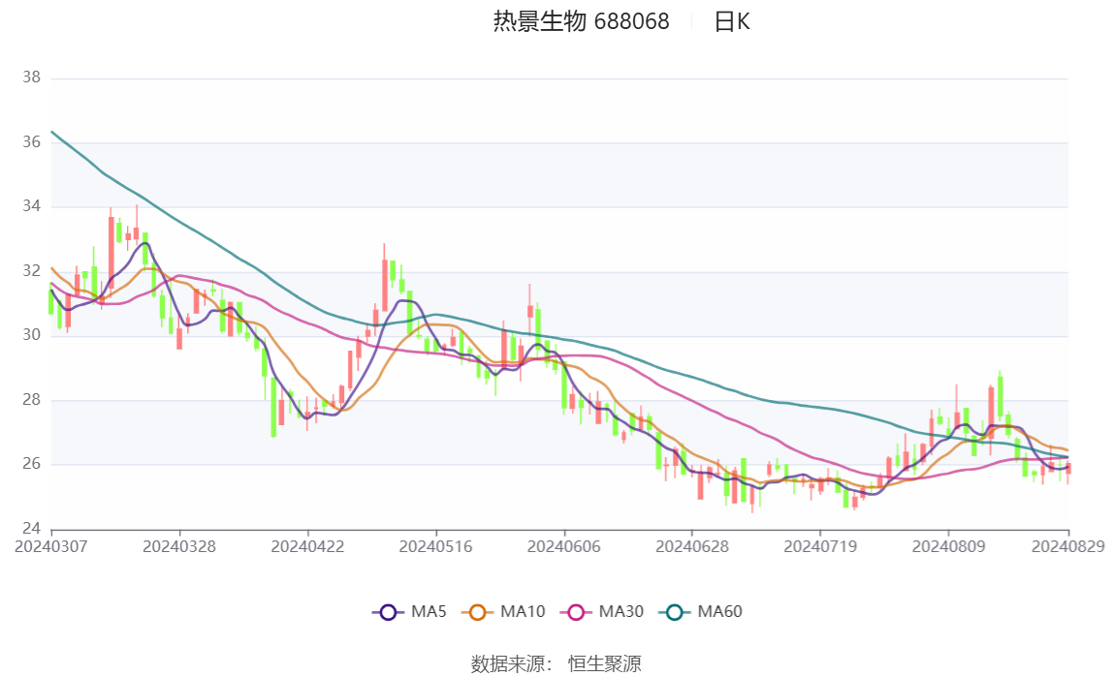This screenshot has width=1112, height=677.
Task: Click the data source text 数据来源: 恒生聚源
Action: 556,664
